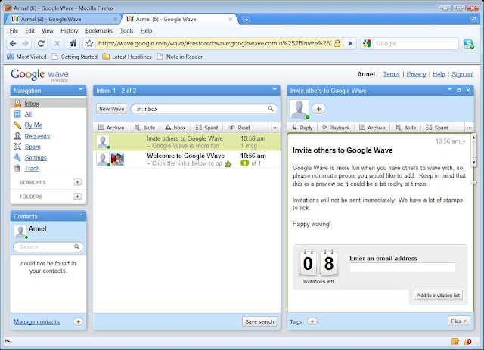
Task: Add a tag with the plus button
Action: tap(312, 321)
